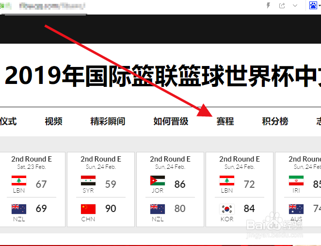Viewport: 321px width, 246px height.
Task: Click '2nd Round E' heading above JOR game
Action: (x=170, y=159)
